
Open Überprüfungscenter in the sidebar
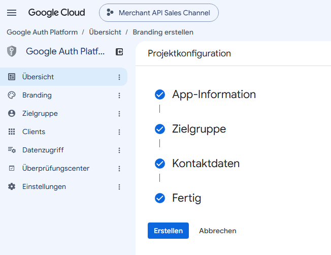click(63, 168)
